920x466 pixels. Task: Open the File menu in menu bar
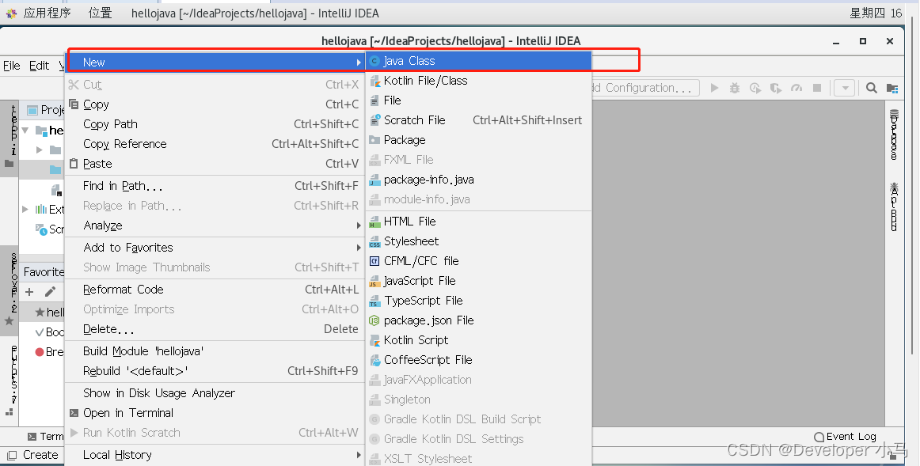coord(12,66)
